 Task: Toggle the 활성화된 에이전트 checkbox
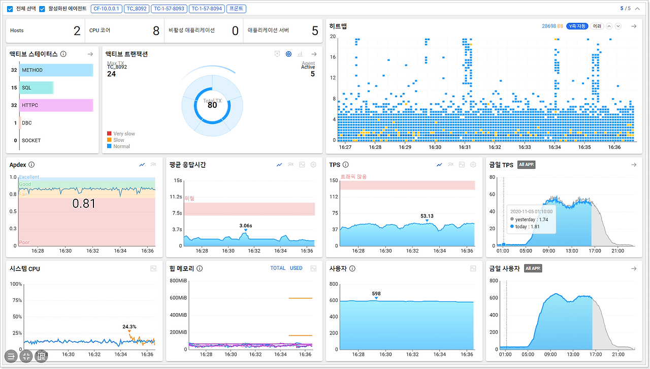pyautogui.click(x=42, y=9)
